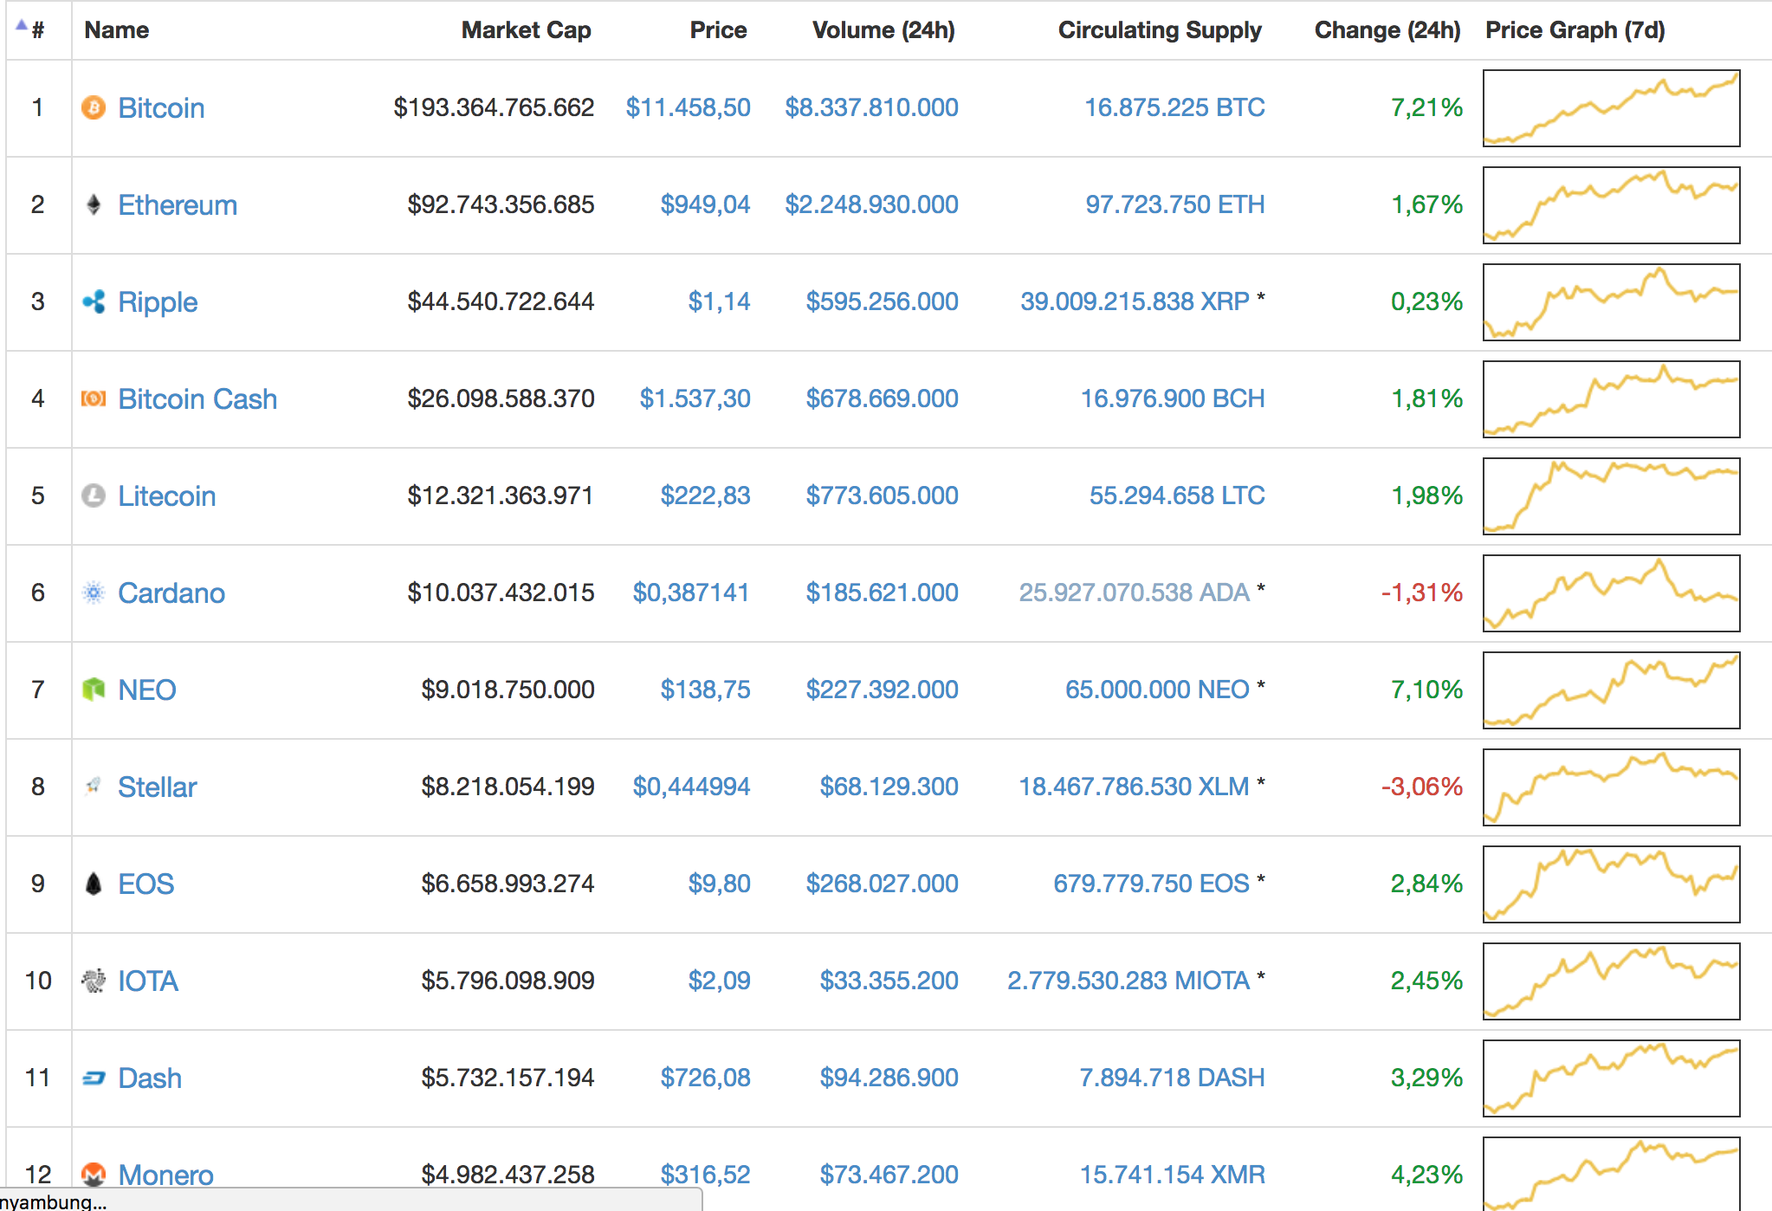Viewport: 1772px width, 1211px height.
Task: Click supply 16.875.225 BTC
Action: 1175,107
